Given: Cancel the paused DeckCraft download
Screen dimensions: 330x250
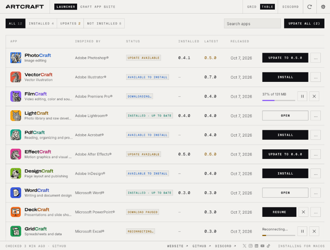Looking at the screenshot, I should (x=303, y=212).
